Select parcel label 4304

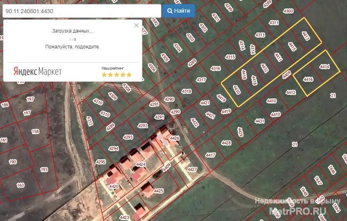[x=178, y=48]
